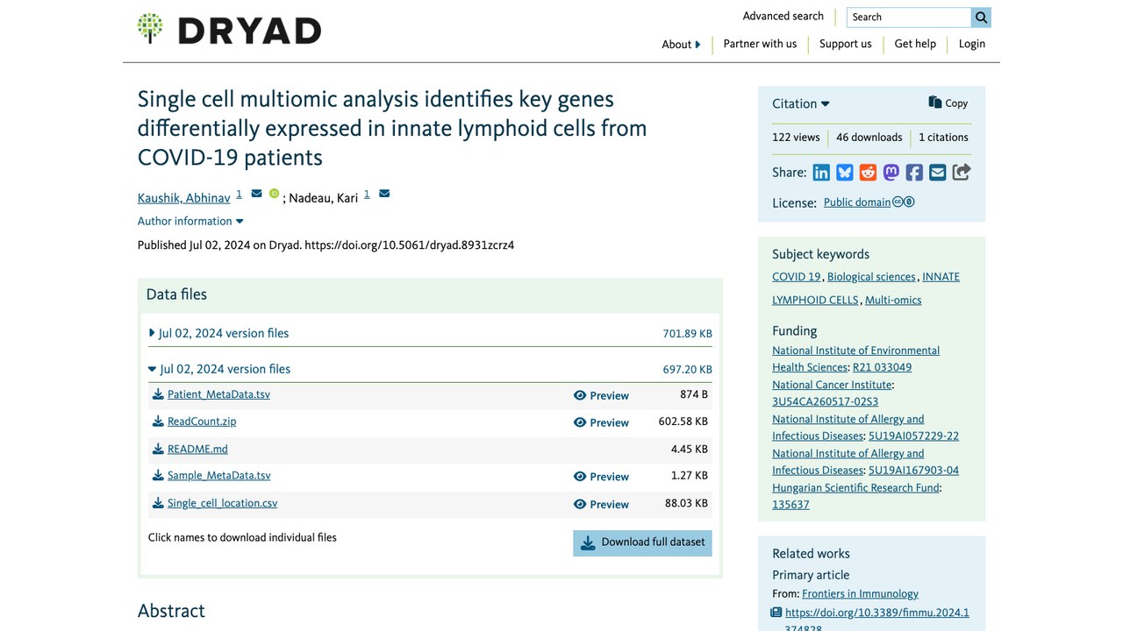Email Abhinav Kaushik via the envelope icon

[256, 194]
